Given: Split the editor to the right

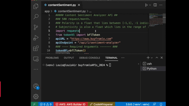Looking at the screenshot, I should coord(155,5).
